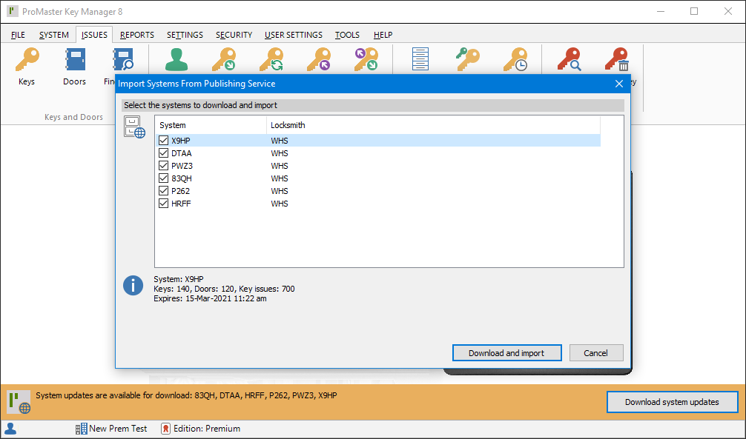Click the Cancel button in dialog

pyautogui.click(x=596, y=353)
